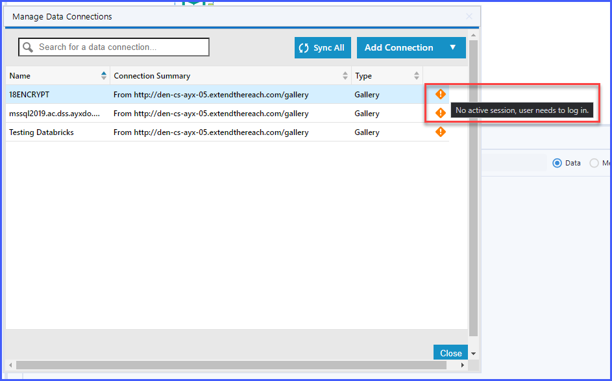Select the 18ENCRYPT connection row
Image resolution: width=612 pixels, height=381 pixels.
pos(227,95)
